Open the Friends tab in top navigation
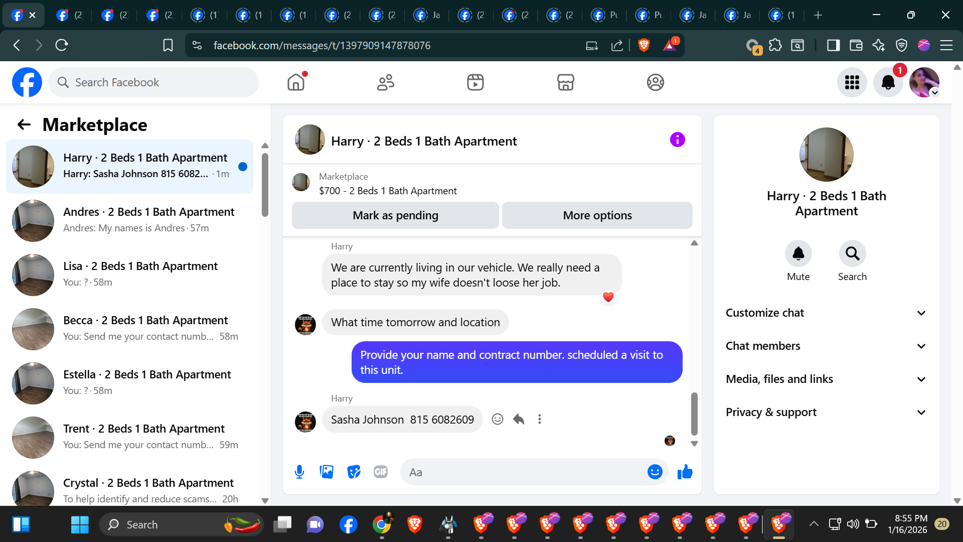This screenshot has width=963, height=542. 385,82
